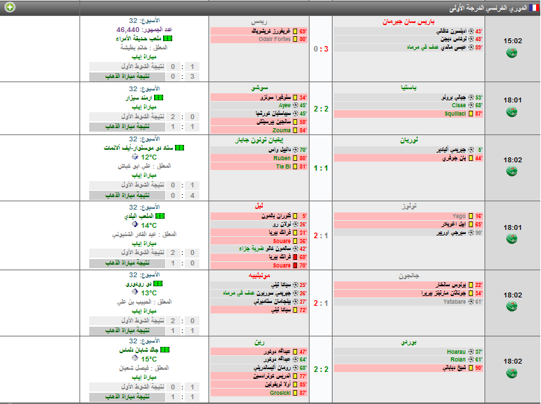Click the green ball icon under 15:02
Screen dimensions: 541x404
pyautogui.click(x=512, y=53)
